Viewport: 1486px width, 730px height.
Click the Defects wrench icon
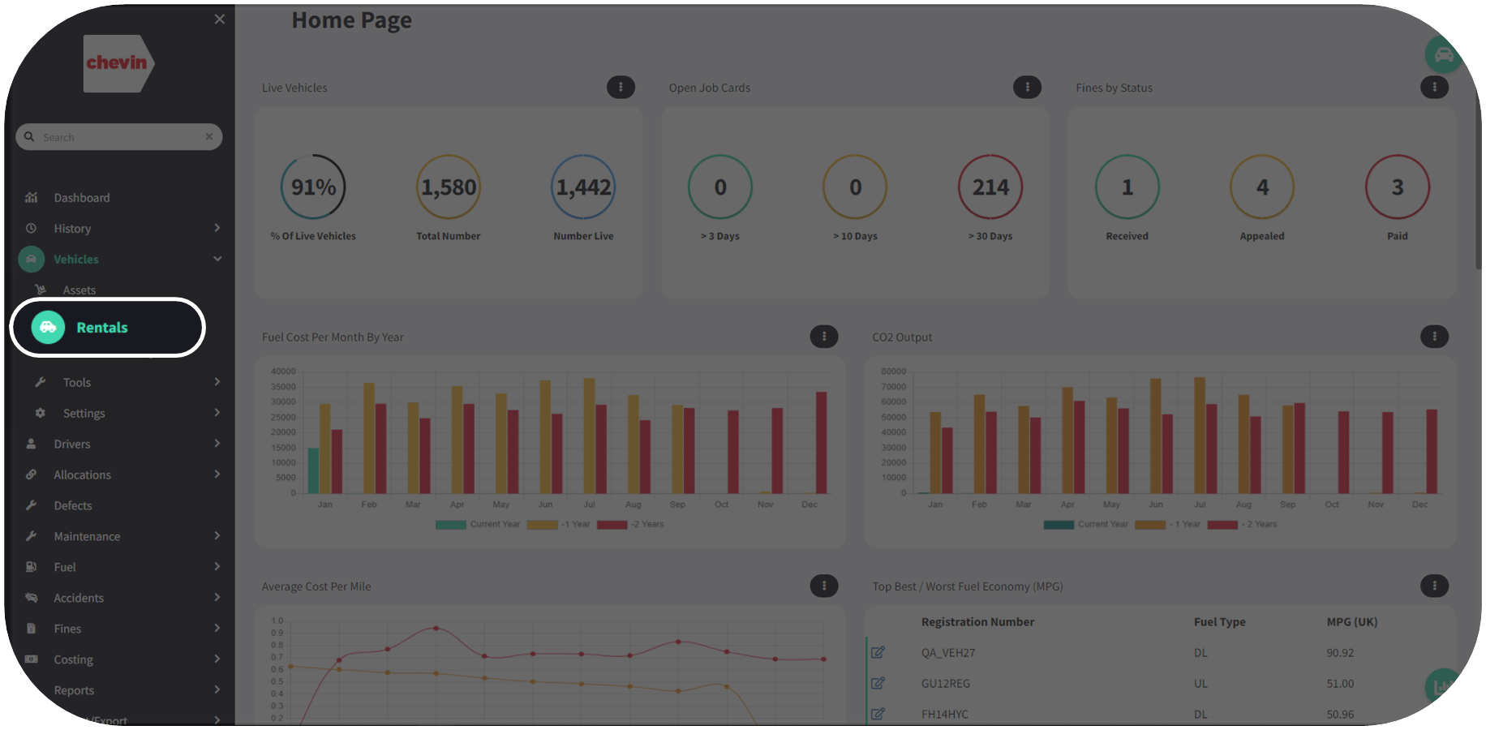31,505
